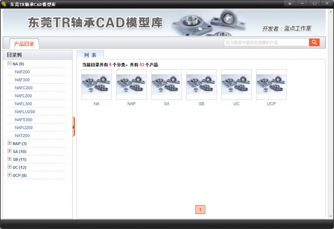Viewport: 334px width, 229px height.
Task: Minimize the CAD model library window
Action: click(x=302, y=4)
